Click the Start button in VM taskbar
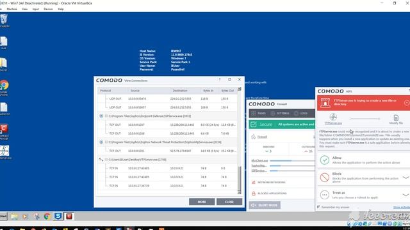This screenshot has width=410, height=230. [3, 216]
